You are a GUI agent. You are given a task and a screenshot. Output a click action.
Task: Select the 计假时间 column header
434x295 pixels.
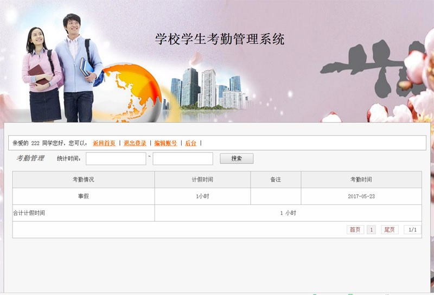(x=202, y=179)
